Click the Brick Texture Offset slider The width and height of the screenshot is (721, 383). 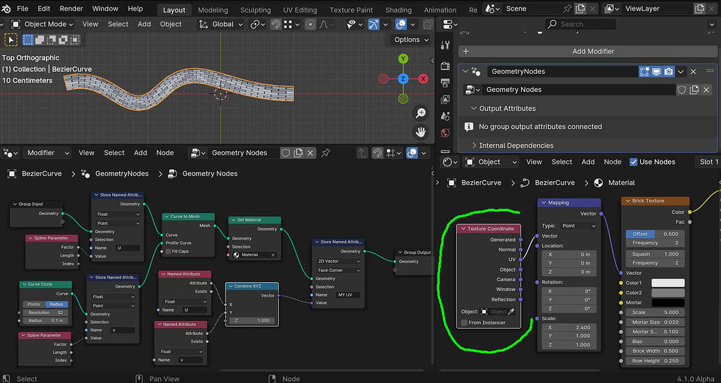656,234
